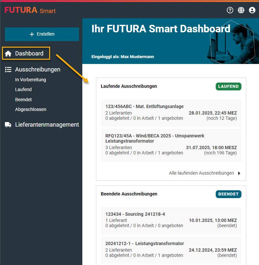Image resolution: width=259 pixels, height=265 pixels.
Task: Open the language globe icon
Action: 241,10
